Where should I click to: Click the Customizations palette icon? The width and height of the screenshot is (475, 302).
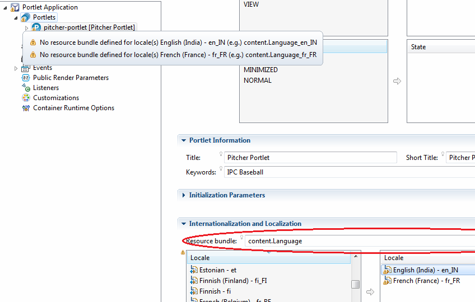click(x=25, y=98)
